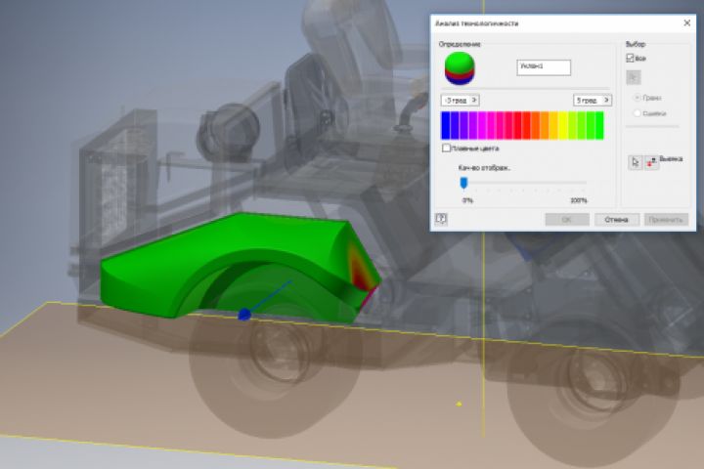Viewport: 704px width, 469px height.
Task: Click the Отмена button
Action: coord(616,220)
